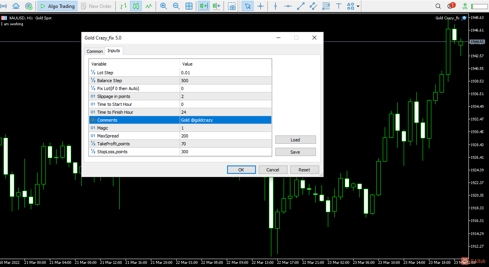Click the Reset button

tap(305, 170)
